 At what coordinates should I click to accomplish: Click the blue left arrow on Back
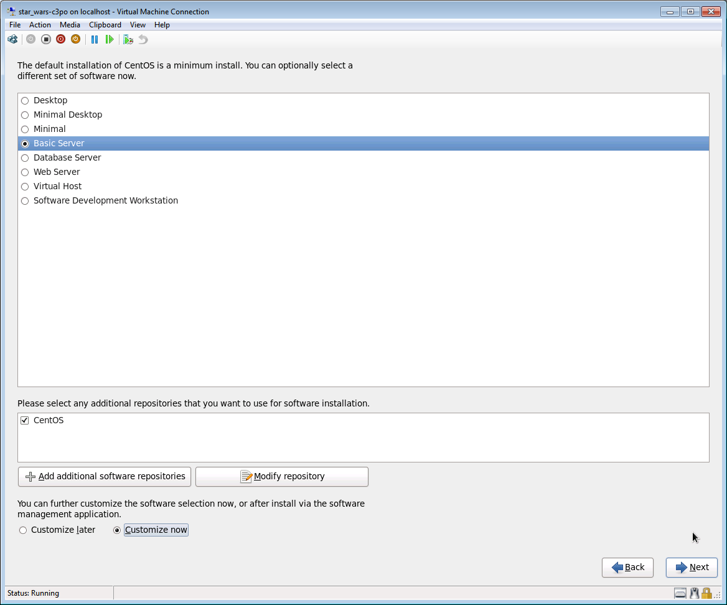pos(617,568)
